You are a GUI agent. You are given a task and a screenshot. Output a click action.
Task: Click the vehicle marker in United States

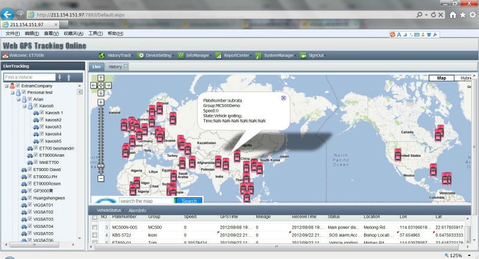coord(398,155)
